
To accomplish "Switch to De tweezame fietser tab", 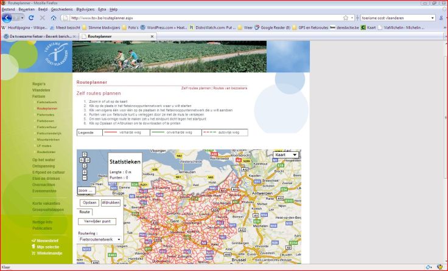I will click(40, 36).
